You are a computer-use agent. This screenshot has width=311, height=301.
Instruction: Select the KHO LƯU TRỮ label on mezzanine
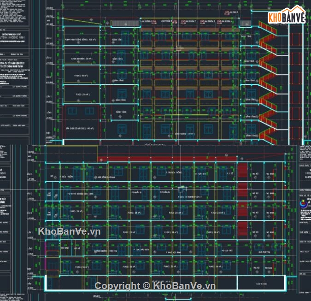coord(227,250)
